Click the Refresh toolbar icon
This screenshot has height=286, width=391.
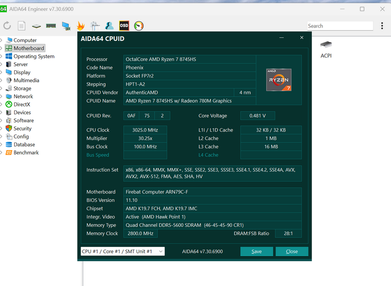point(7,26)
